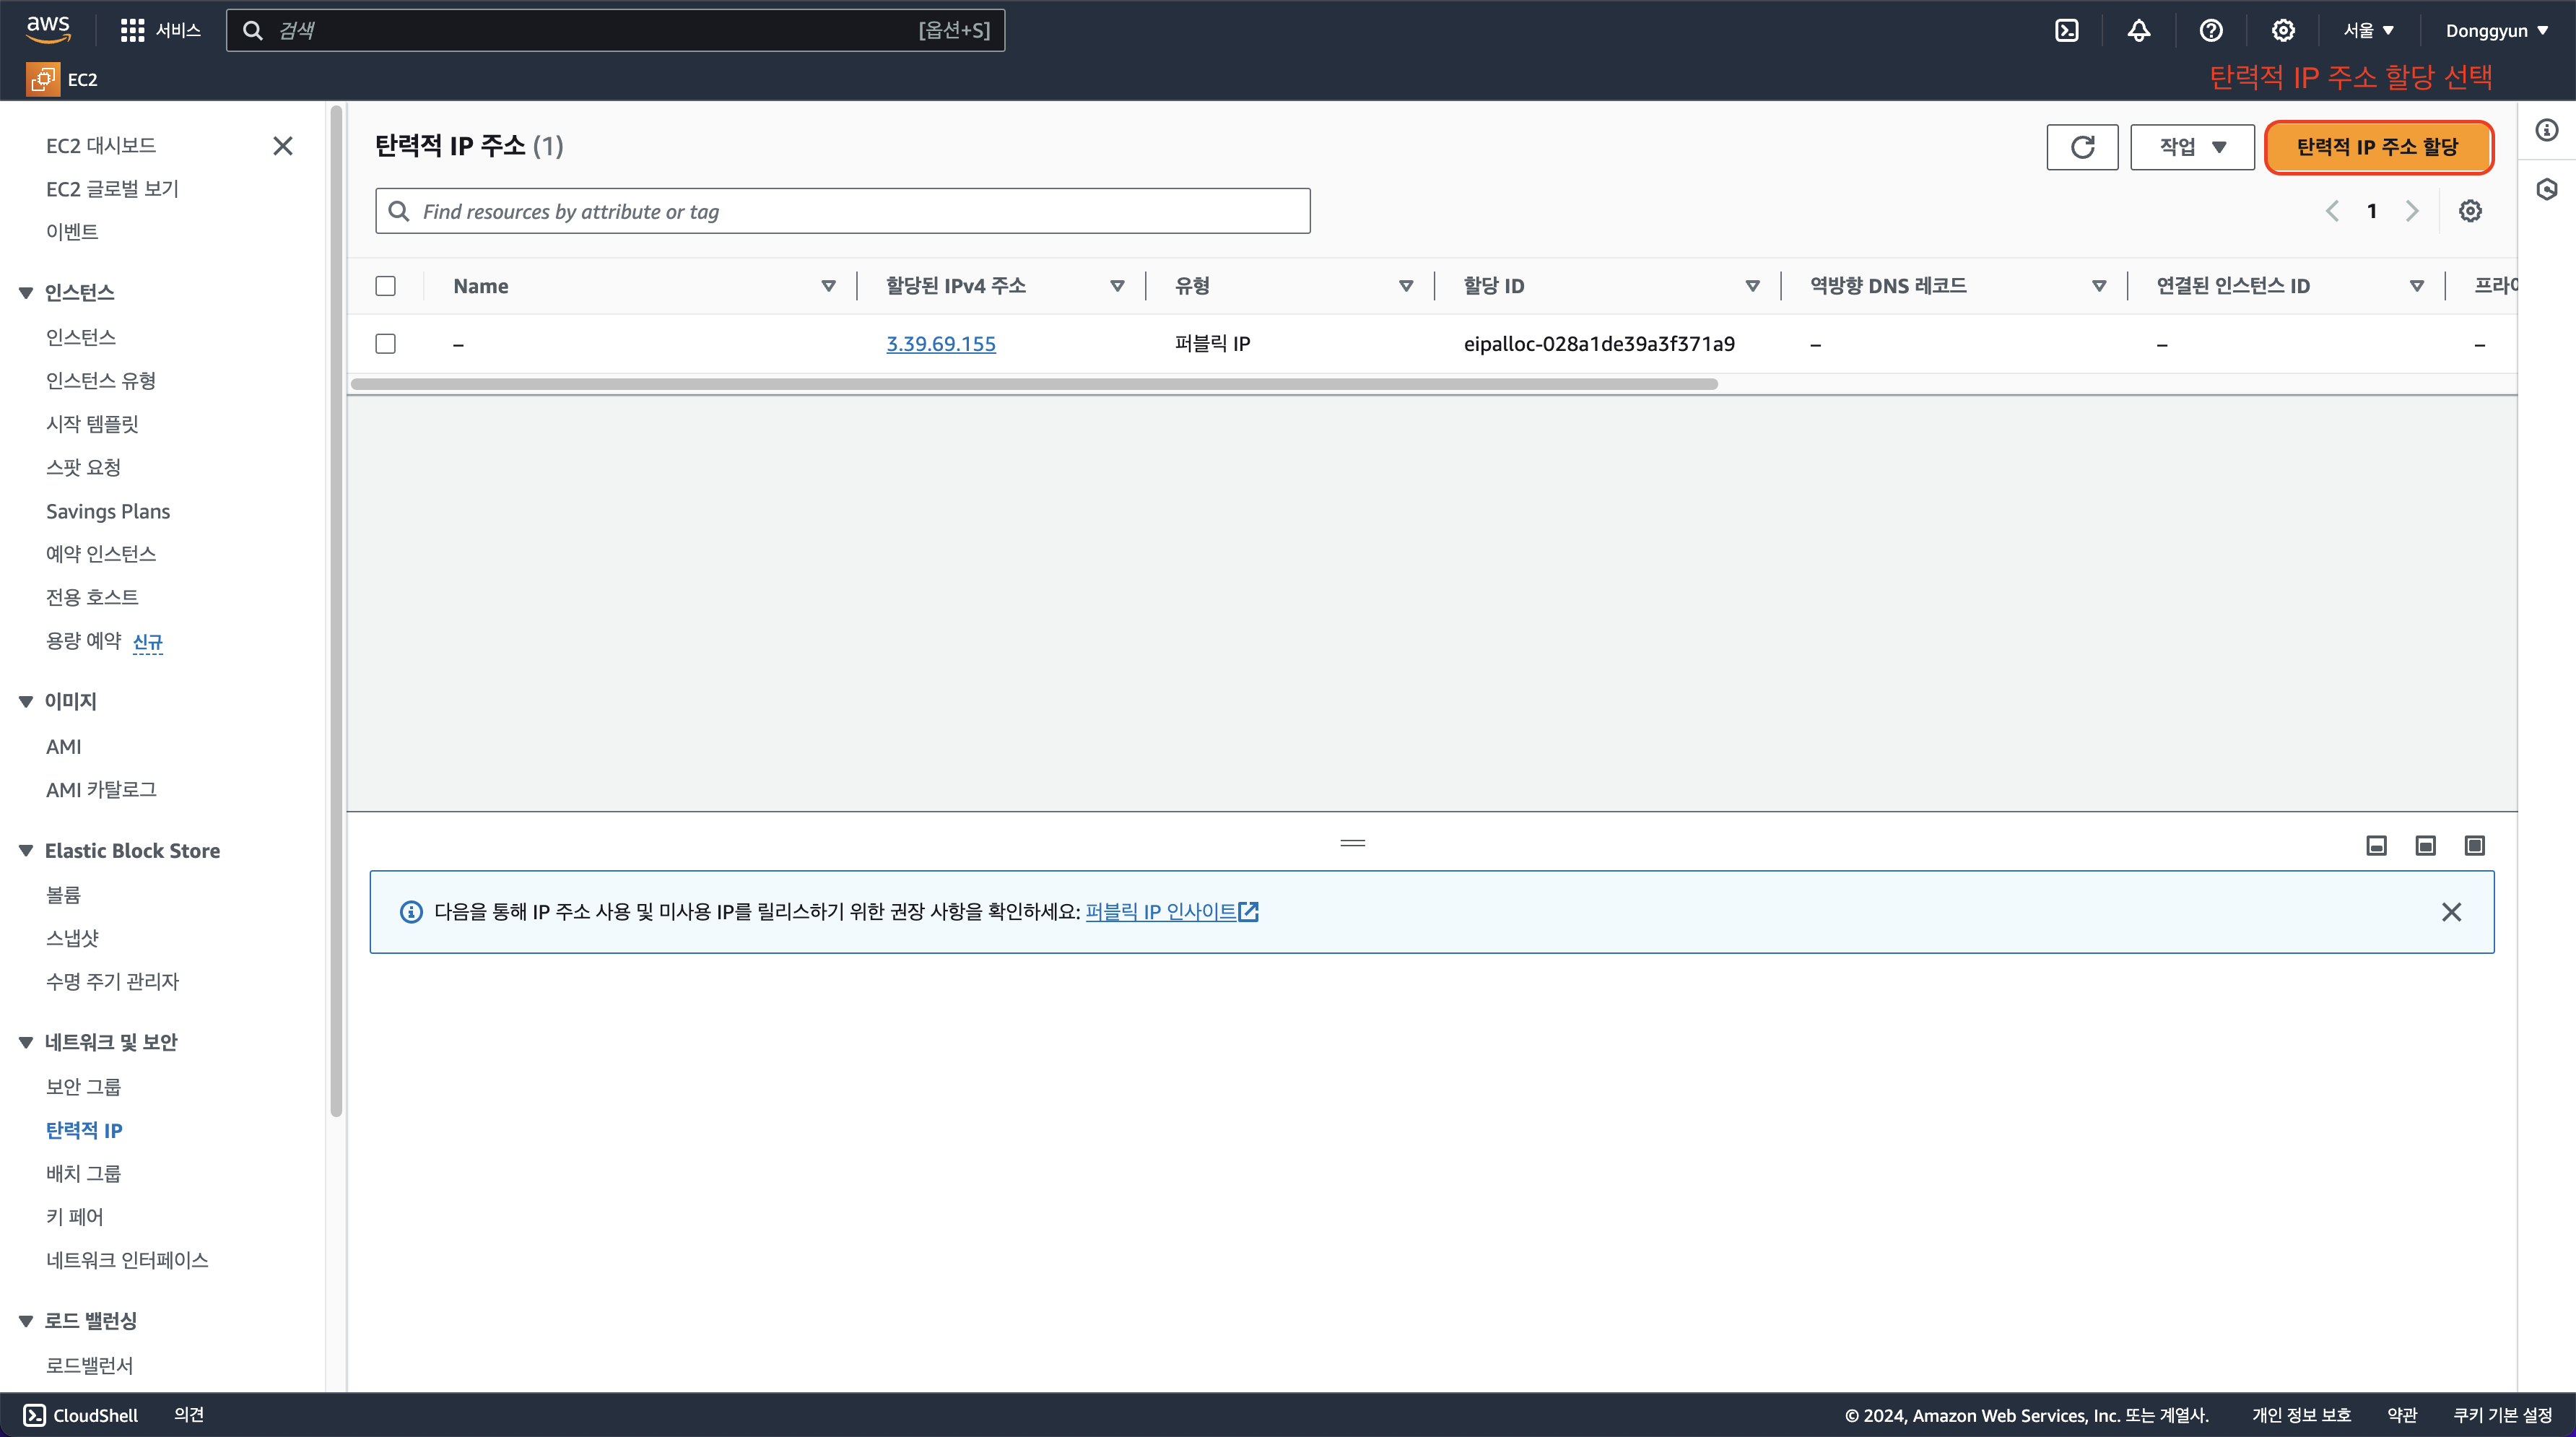Open the 작업 actions dropdown
The height and width of the screenshot is (1437, 2576).
[2192, 147]
